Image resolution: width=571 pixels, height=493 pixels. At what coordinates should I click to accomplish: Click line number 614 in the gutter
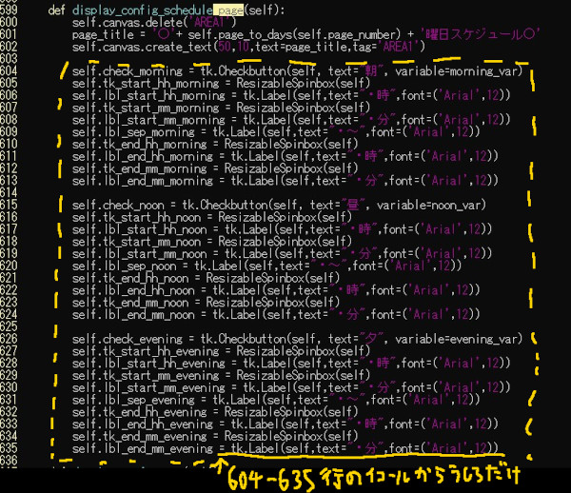tap(9, 193)
